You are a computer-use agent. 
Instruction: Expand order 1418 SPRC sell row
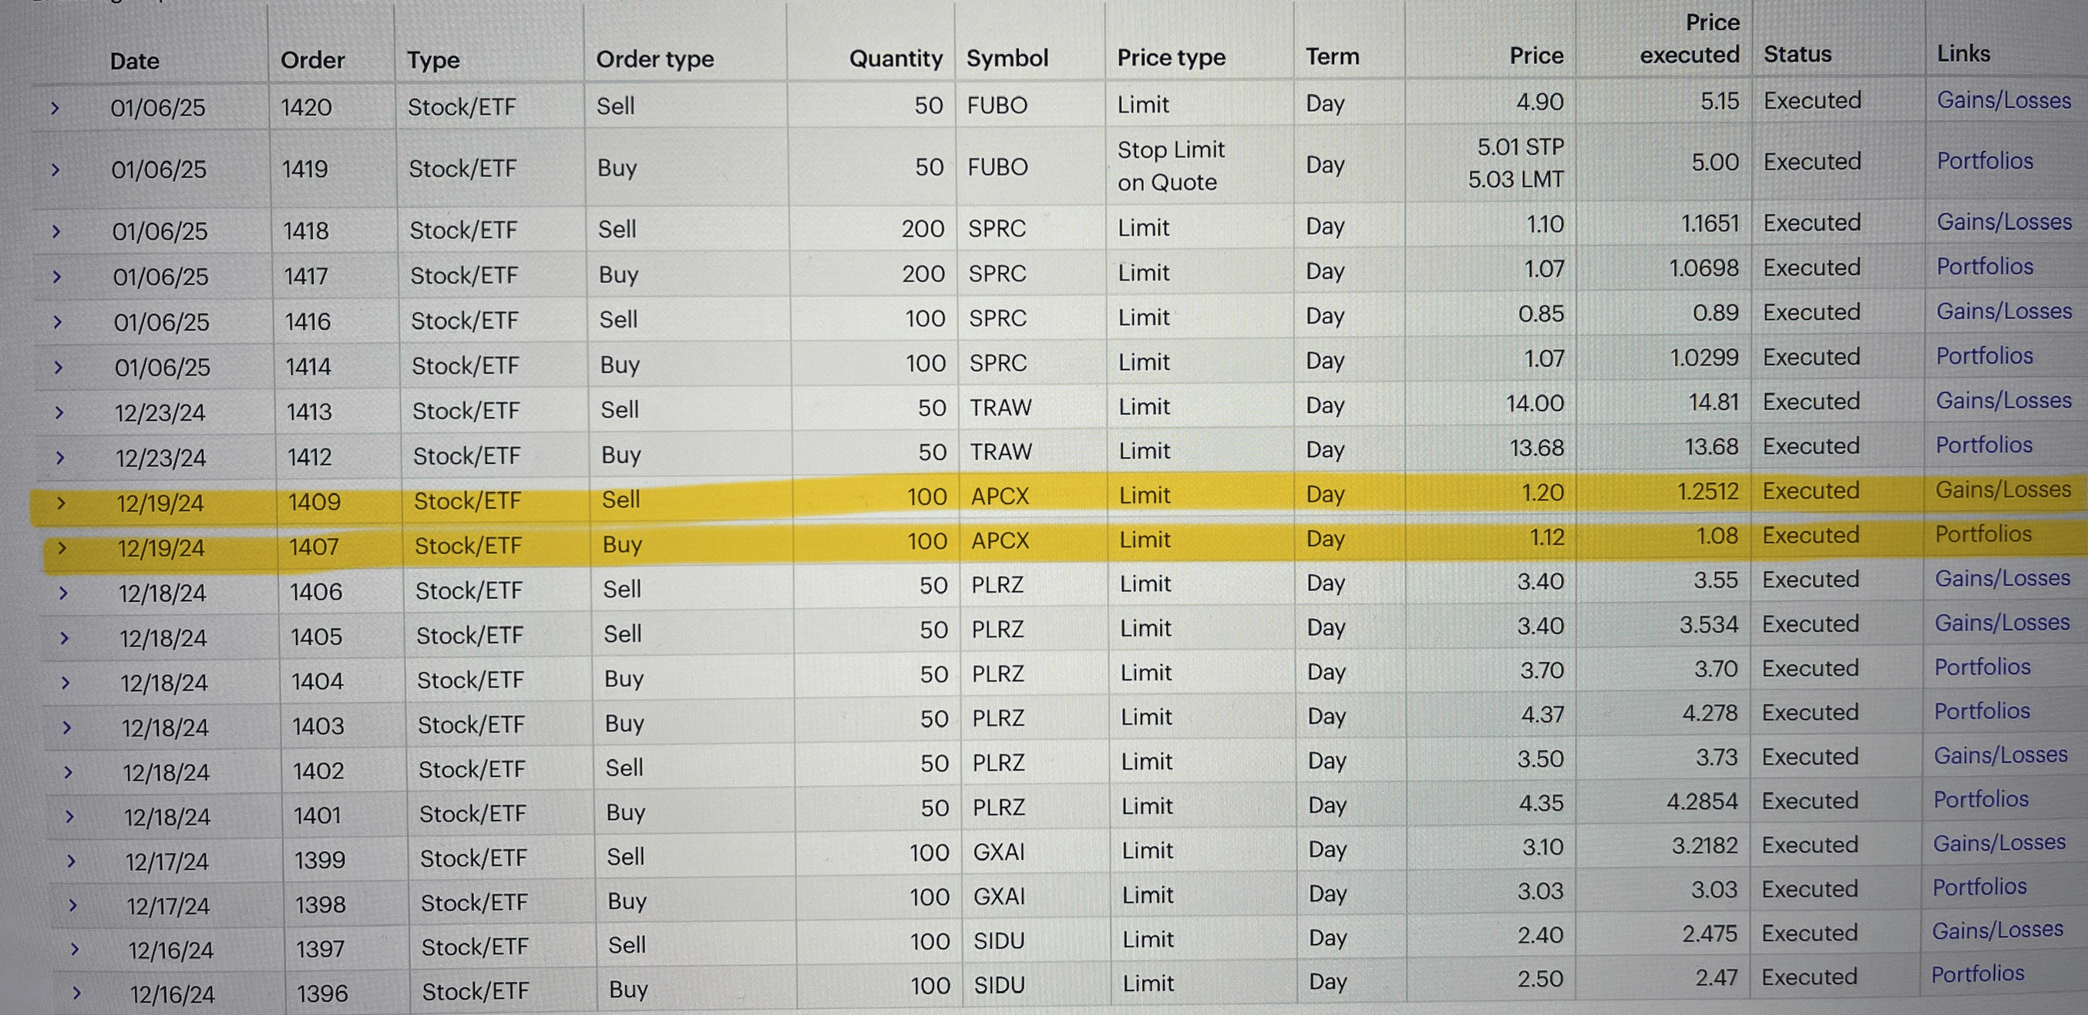click(57, 232)
